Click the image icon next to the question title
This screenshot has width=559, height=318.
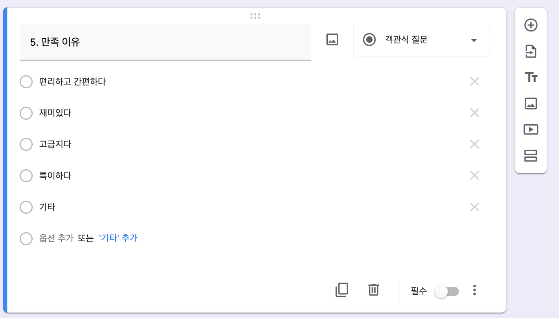331,39
